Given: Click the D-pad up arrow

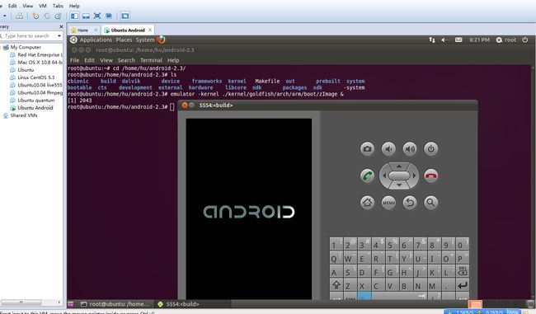Looking at the screenshot, I should click(x=399, y=166).
